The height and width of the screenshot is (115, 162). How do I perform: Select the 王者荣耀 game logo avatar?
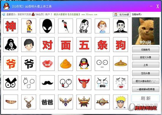(102, 102)
